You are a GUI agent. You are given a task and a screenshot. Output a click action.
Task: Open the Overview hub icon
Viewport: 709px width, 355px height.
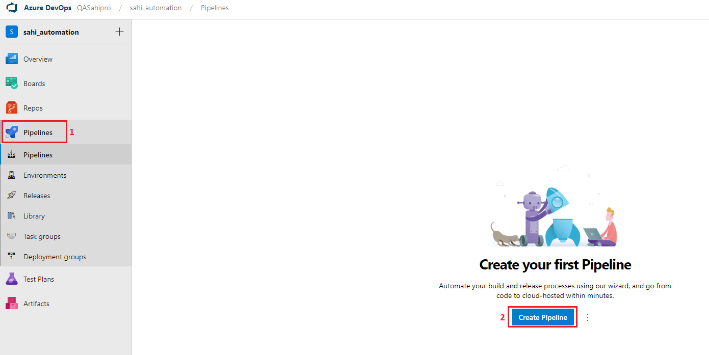pos(12,59)
